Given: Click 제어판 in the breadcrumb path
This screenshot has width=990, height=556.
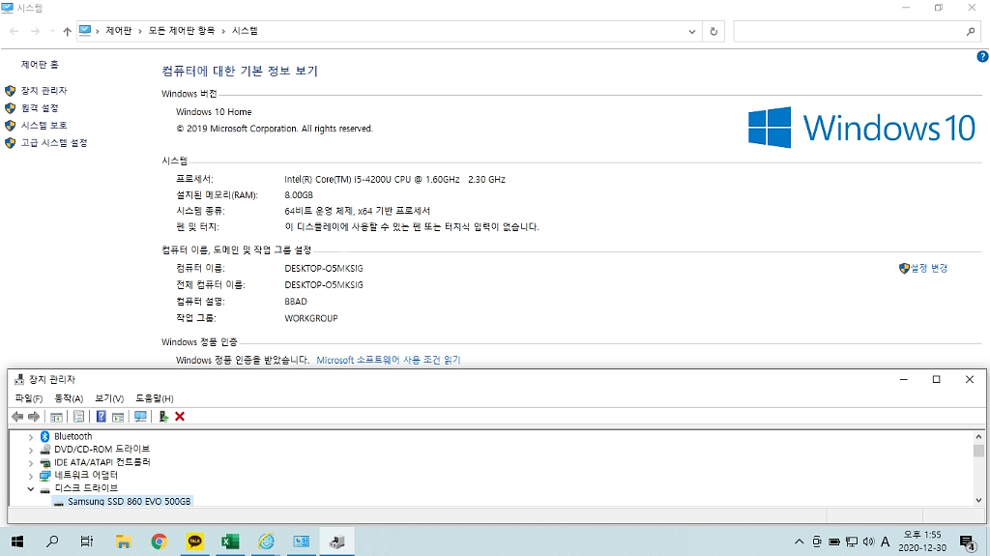Looking at the screenshot, I should coord(119,31).
